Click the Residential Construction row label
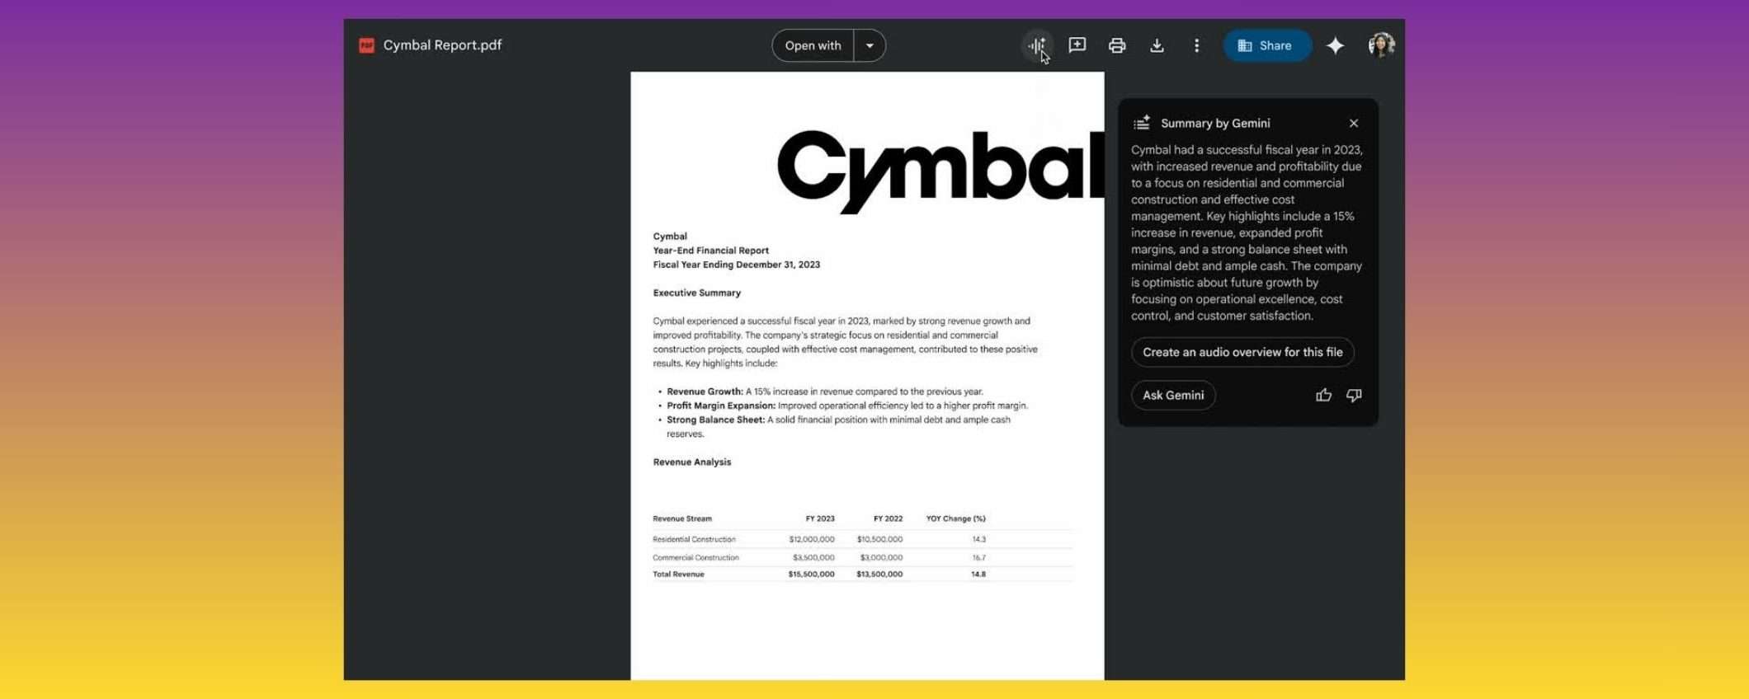Image resolution: width=1749 pixels, height=699 pixels. point(694,539)
